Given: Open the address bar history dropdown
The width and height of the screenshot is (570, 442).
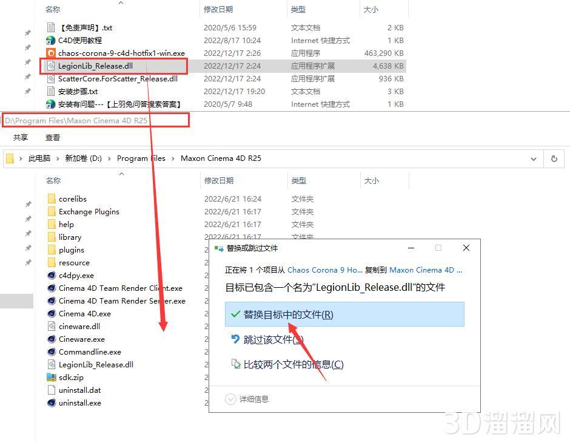Looking at the screenshot, I should (534, 158).
